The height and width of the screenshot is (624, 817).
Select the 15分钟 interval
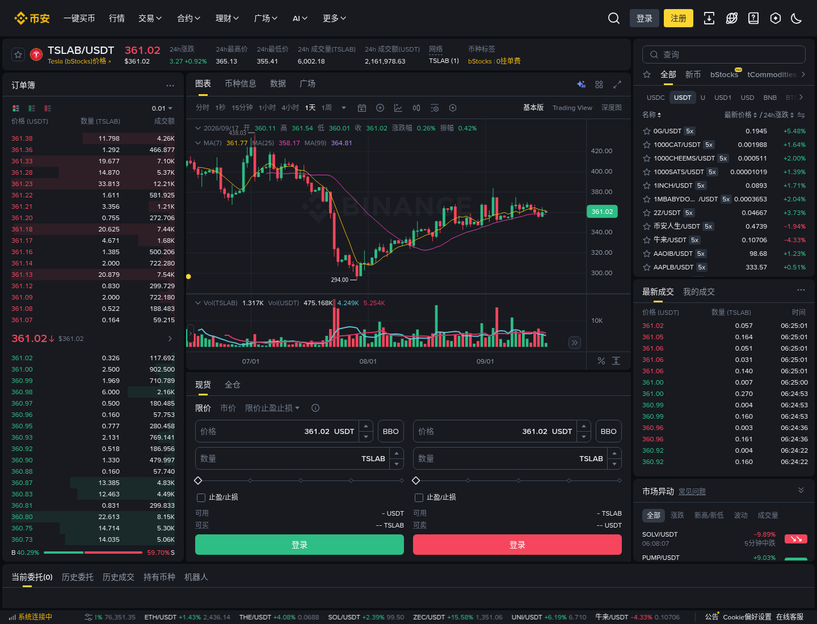pyautogui.click(x=242, y=108)
